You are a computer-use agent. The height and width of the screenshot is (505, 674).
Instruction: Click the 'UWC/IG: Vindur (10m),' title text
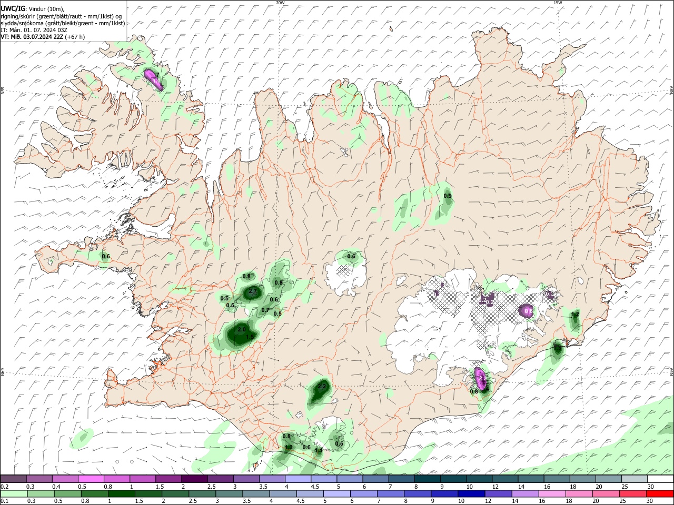[x=33, y=8]
